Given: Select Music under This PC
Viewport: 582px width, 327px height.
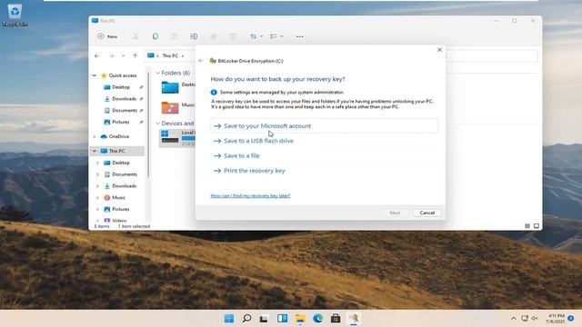Looking at the screenshot, I should [118, 198].
